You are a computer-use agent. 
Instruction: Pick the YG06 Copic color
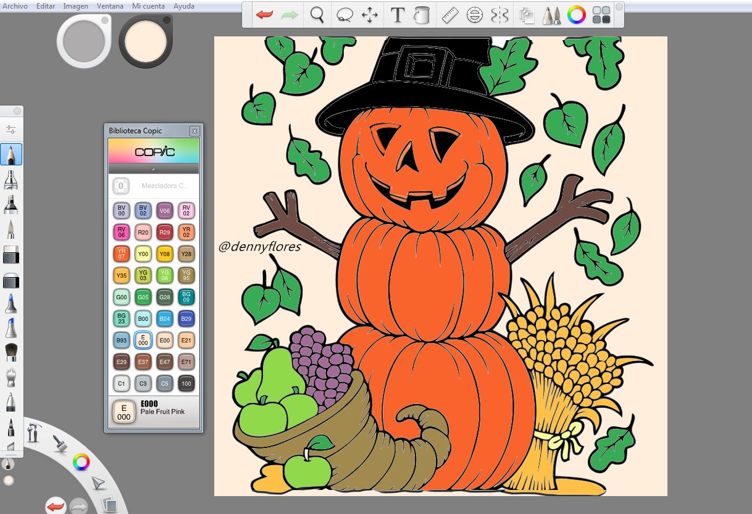165,275
